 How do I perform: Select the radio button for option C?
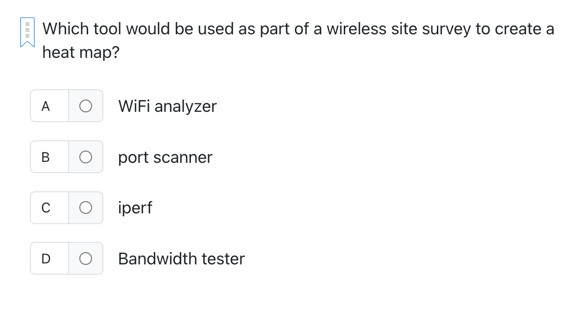pos(86,207)
